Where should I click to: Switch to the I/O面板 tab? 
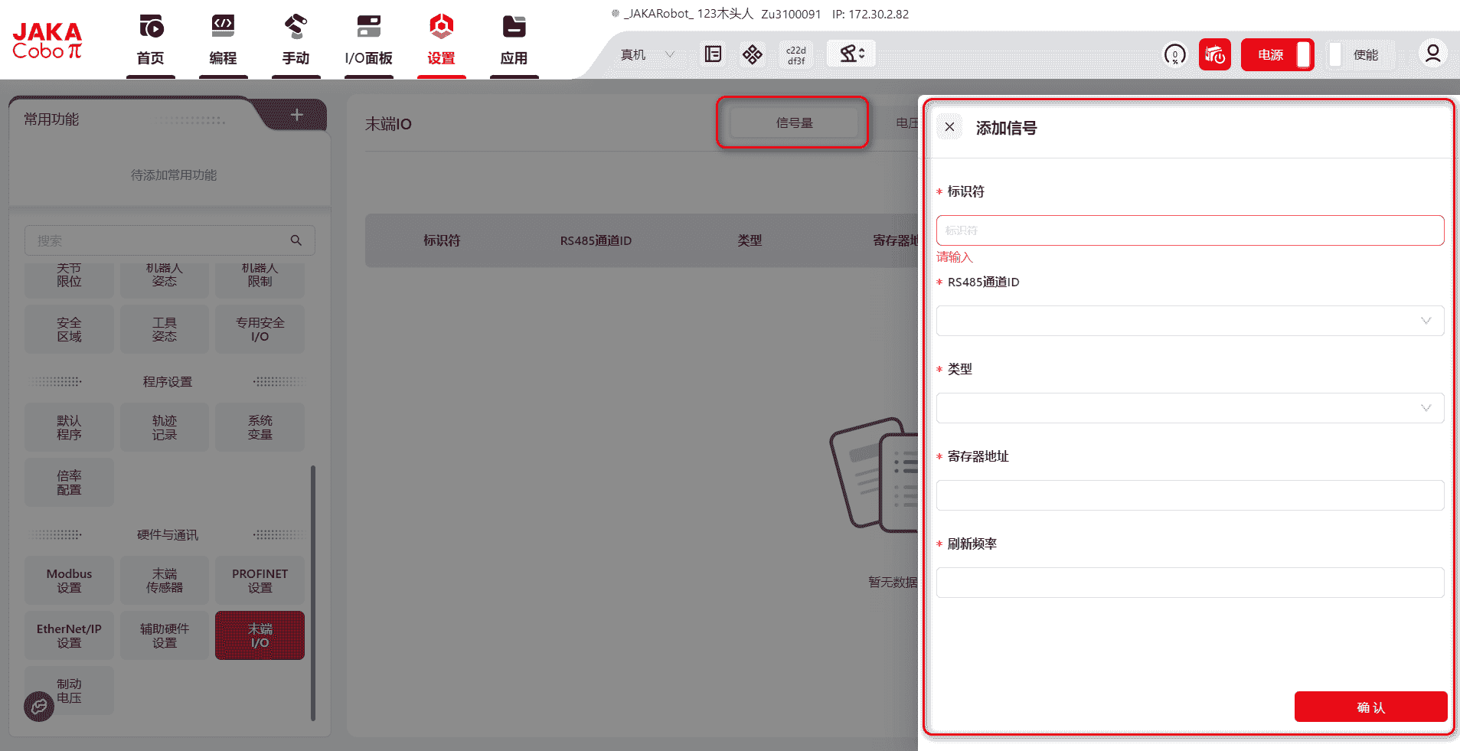click(368, 40)
